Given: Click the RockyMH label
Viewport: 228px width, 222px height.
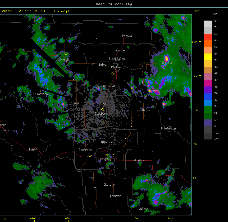Looking at the screenshot, I should [x=65, y=60].
